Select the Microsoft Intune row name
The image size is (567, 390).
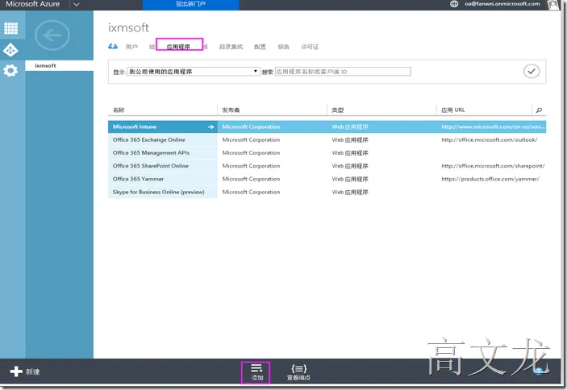point(135,127)
